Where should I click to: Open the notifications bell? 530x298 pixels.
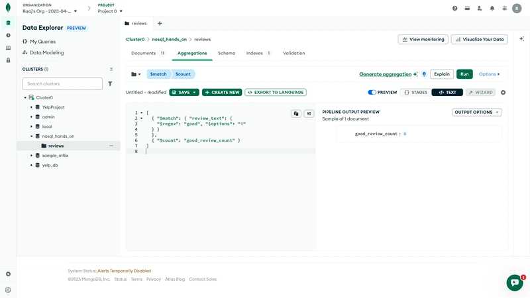(492, 8)
